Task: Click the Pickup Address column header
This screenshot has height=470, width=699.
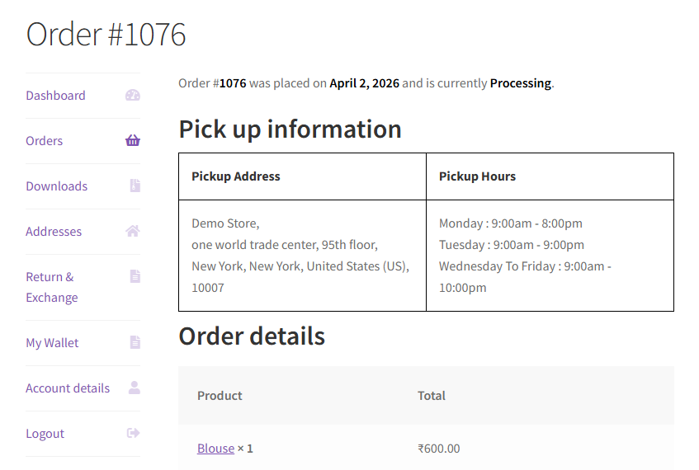Action: coord(236,176)
